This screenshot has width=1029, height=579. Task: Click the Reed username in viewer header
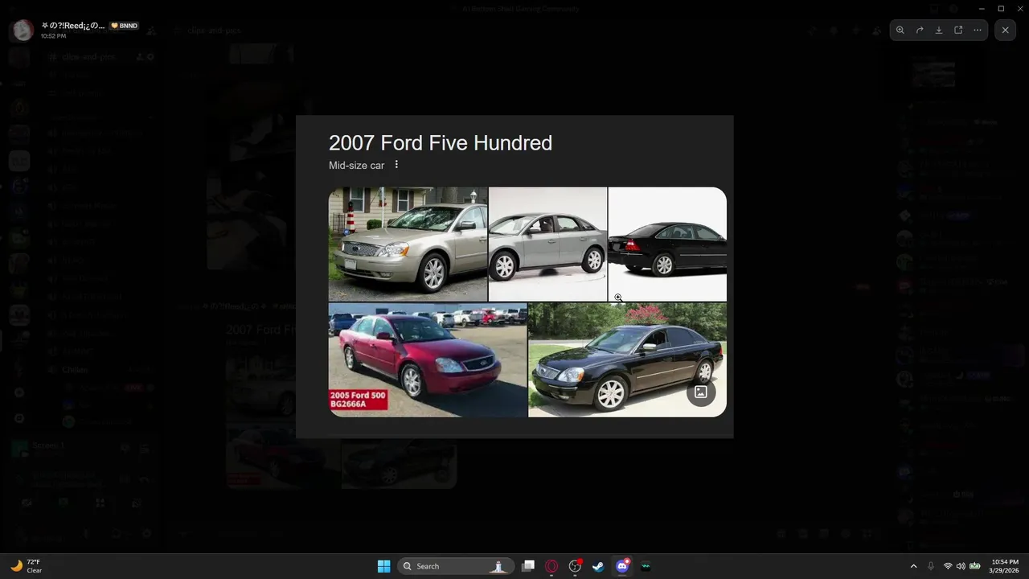[73, 25]
